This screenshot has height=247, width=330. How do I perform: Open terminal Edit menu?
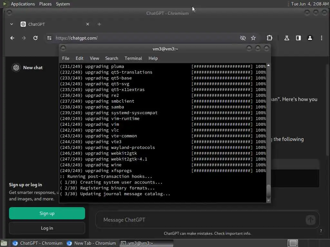pyautogui.click(x=80, y=59)
